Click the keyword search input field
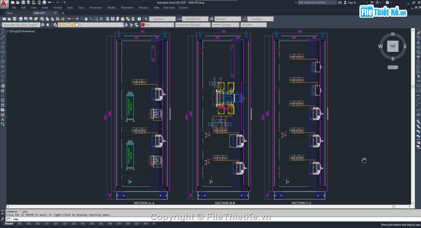Screen dimensions: 421x228 pos(317,2)
